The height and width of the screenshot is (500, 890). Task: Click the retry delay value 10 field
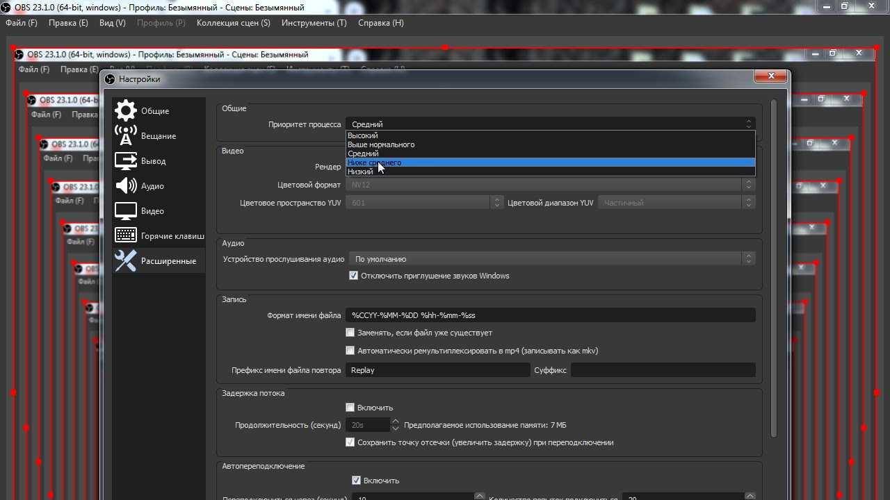[418, 498]
